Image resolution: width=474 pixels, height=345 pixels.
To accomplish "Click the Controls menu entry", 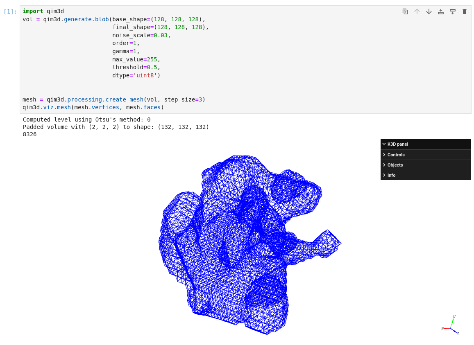I will tap(396, 154).
